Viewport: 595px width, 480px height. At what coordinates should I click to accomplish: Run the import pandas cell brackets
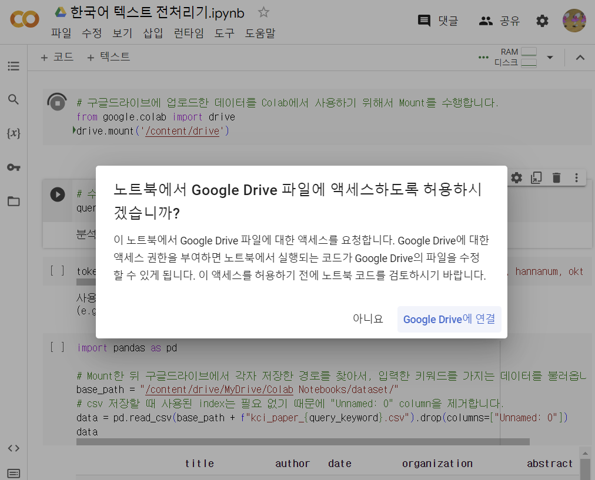[57, 347]
